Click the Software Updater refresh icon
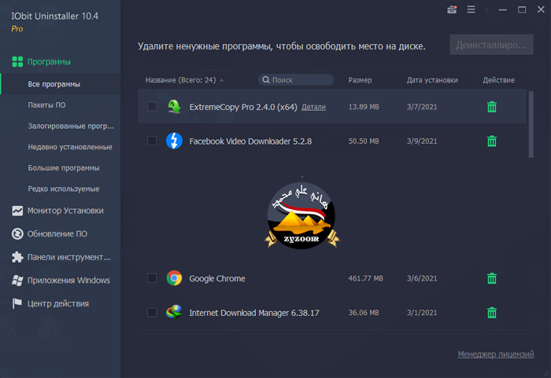This screenshot has height=378, width=551. pos(17,233)
